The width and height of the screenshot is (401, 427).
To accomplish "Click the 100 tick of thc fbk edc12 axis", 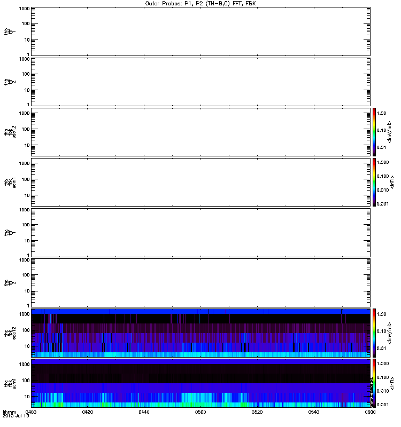I will [x=26, y=330].
